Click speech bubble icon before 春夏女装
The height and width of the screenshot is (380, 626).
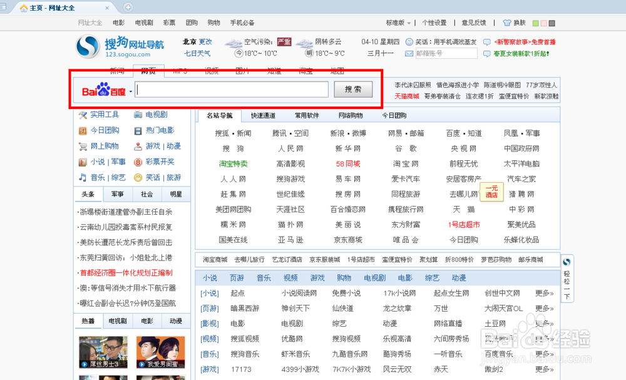pos(487,53)
